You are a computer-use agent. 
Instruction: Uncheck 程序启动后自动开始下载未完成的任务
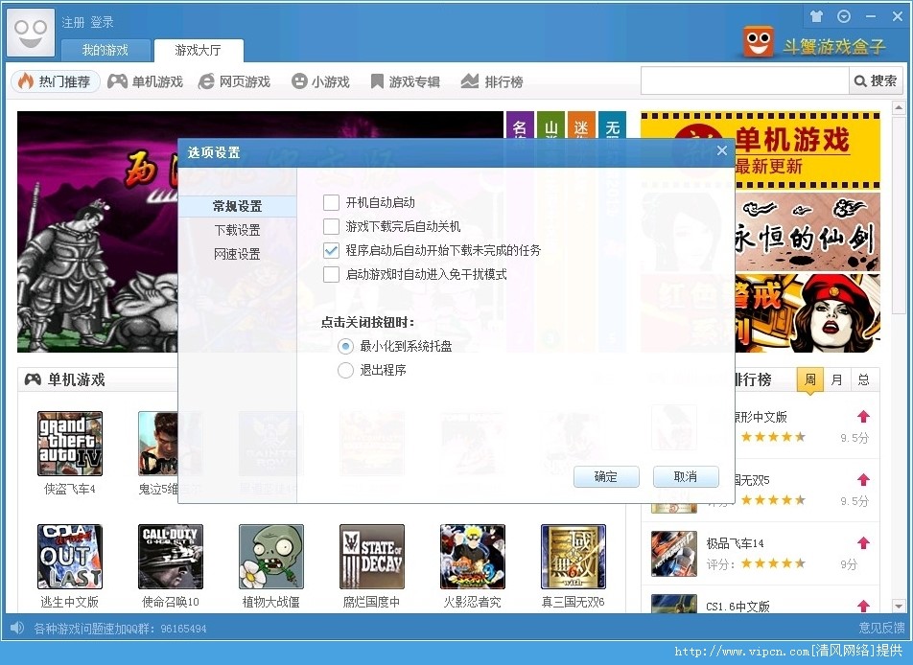click(331, 250)
